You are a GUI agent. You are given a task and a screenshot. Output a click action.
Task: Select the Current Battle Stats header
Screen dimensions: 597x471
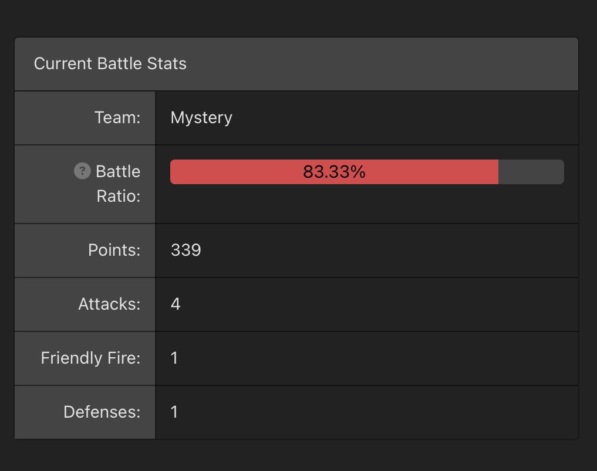click(x=110, y=63)
